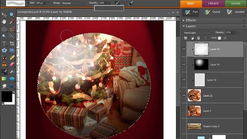Viewport: 247px width, 139px height.
Task: Choose the Guided edit mode
Action: point(235,12)
